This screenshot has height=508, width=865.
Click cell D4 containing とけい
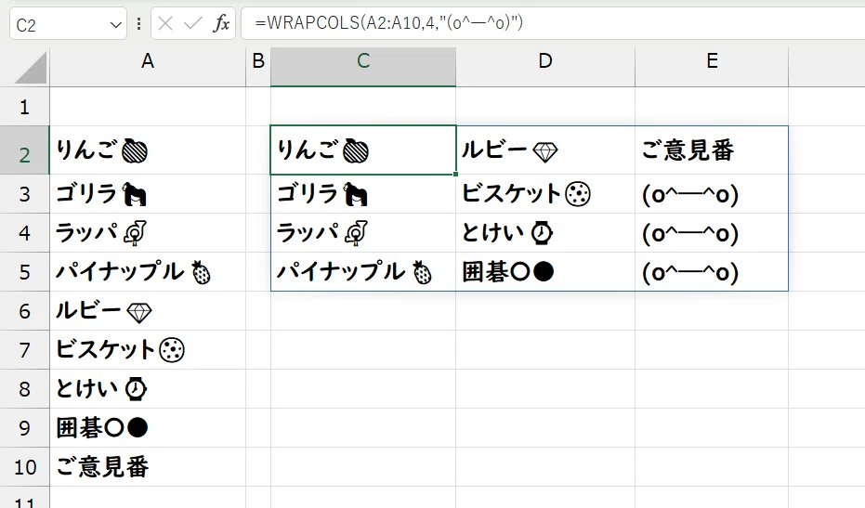tap(545, 233)
